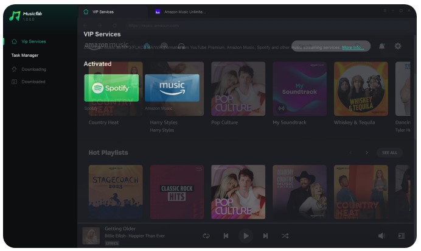Open the play queue panel icon
Image resolution: width=421 pixels, height=251 pixels.
click(x=402, y=236)
